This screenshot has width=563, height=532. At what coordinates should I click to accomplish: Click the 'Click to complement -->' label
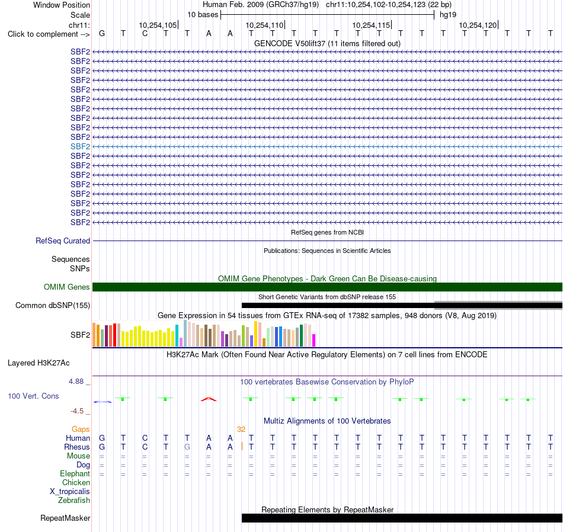[x=49, y=34]
